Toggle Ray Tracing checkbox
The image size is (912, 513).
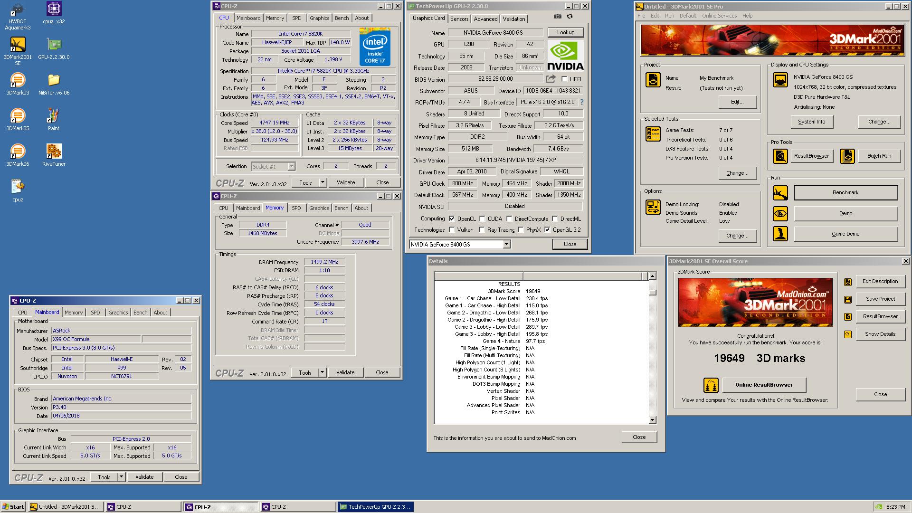(482, 230)
